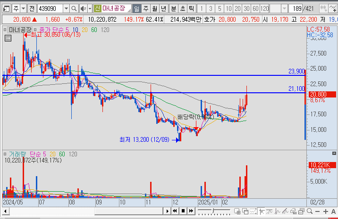Click the 23,900 horizontal line label
Screen dimensions: 338x219
tap(296, 71)
